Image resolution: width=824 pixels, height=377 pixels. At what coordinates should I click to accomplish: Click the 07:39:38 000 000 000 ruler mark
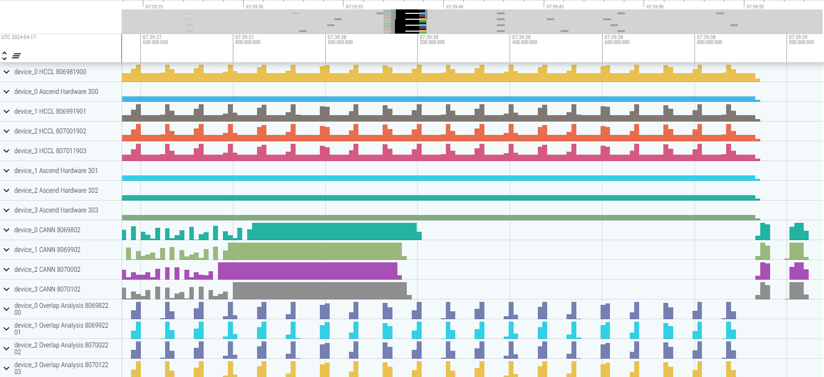[340, 40]
